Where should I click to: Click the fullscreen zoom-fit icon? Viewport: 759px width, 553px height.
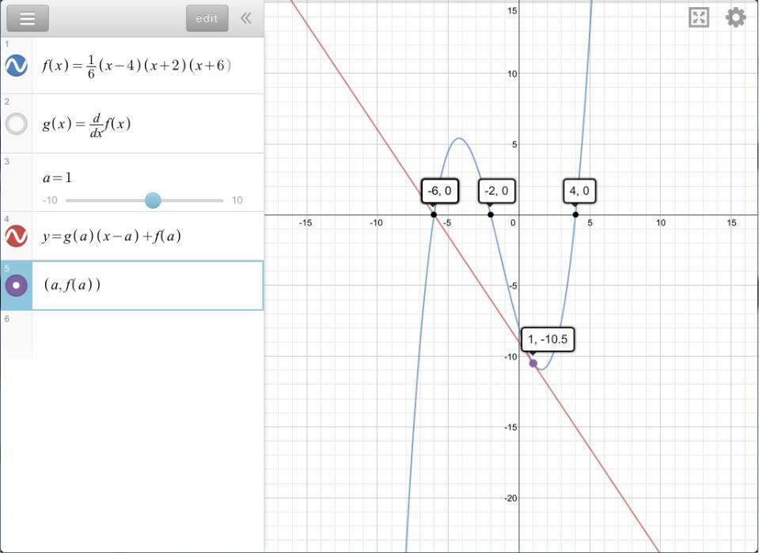point(699,17)
